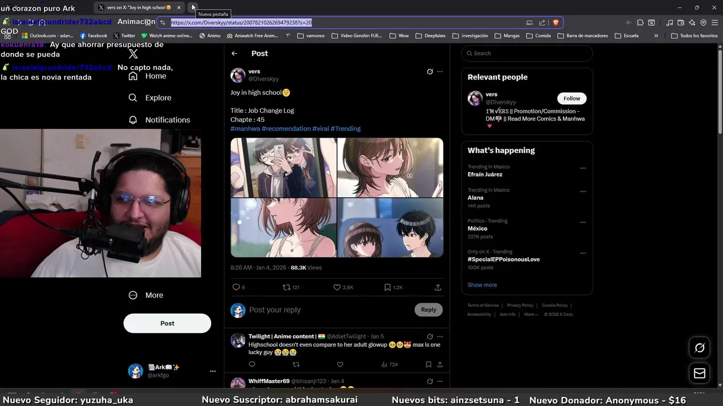Open Todos los favoritos bookmarks folder
Viewport: 723px width, 406px height.
tap(694, 36)
